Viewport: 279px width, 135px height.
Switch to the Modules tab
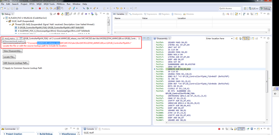coord(189,14)
